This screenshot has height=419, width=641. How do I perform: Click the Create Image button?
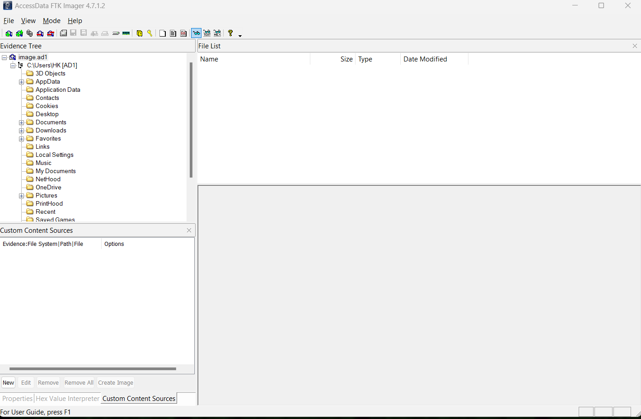(x=116, y=383)
